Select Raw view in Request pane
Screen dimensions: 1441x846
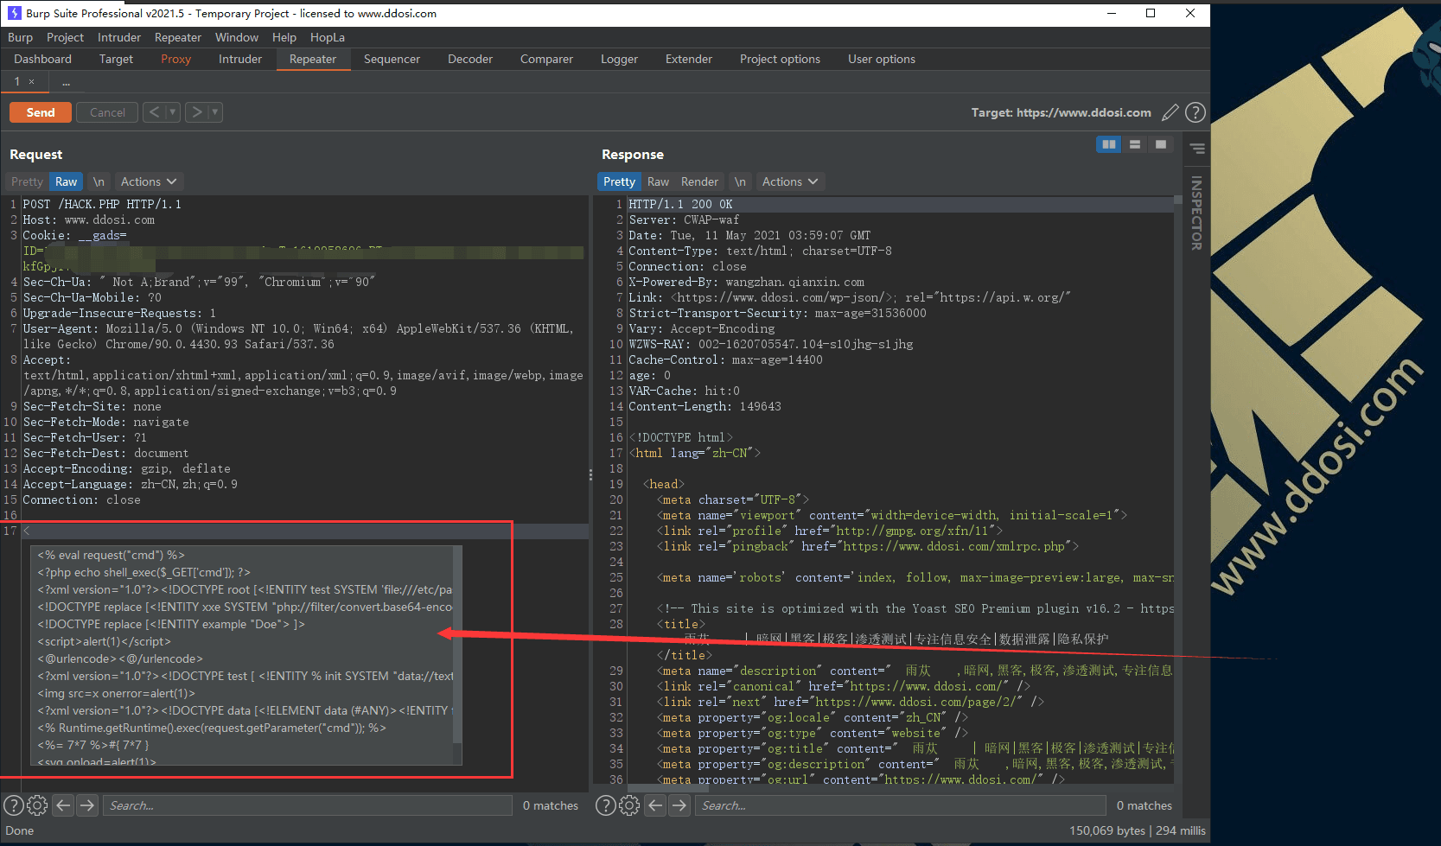pyautogui.click(x=67, y=181)
